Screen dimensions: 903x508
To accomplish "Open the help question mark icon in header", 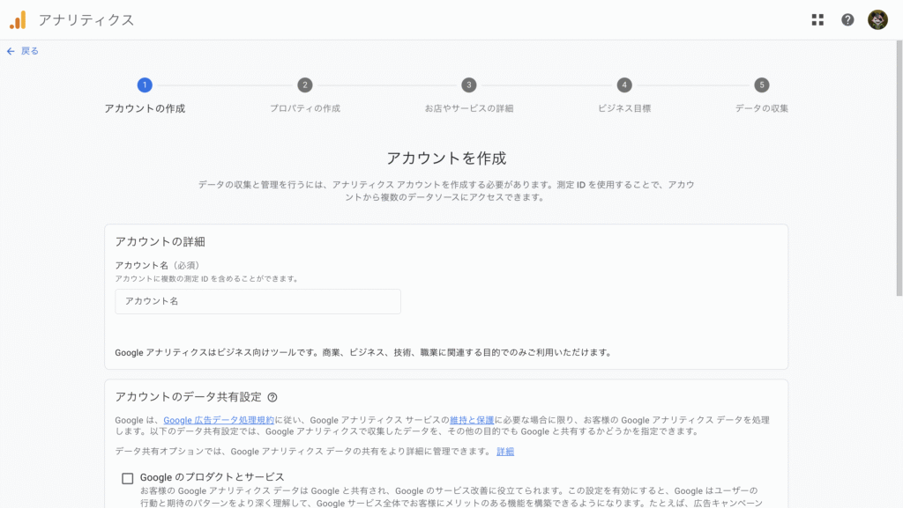I will [847, 20].
